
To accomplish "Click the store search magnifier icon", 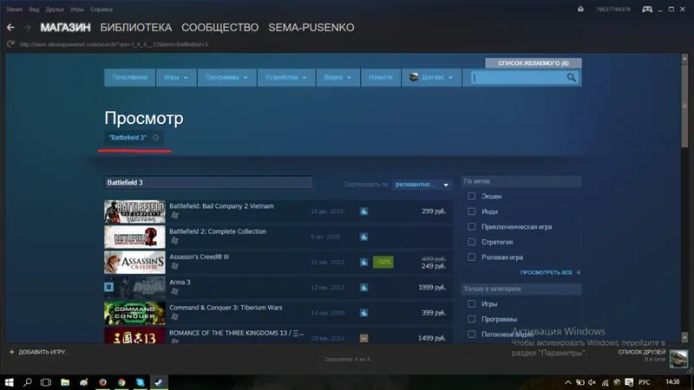I will (x=572, y=77).
